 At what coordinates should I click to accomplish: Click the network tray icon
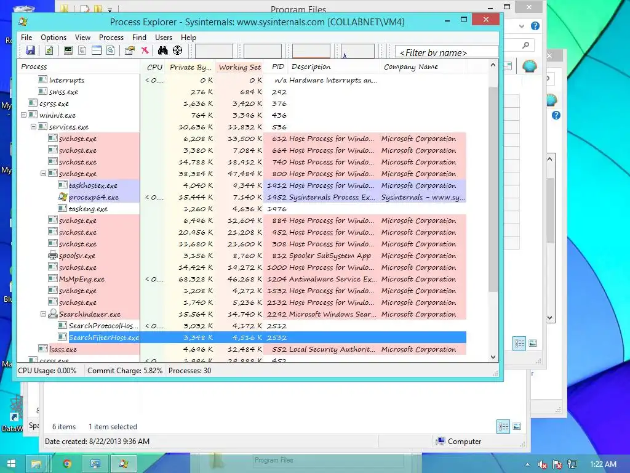tap(572, 464)
